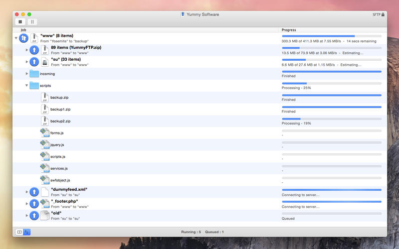Image resolution: width=399 pixels, height=249 pixels.
Task: Click the "old" job documents icon
Action: point(44,216)
